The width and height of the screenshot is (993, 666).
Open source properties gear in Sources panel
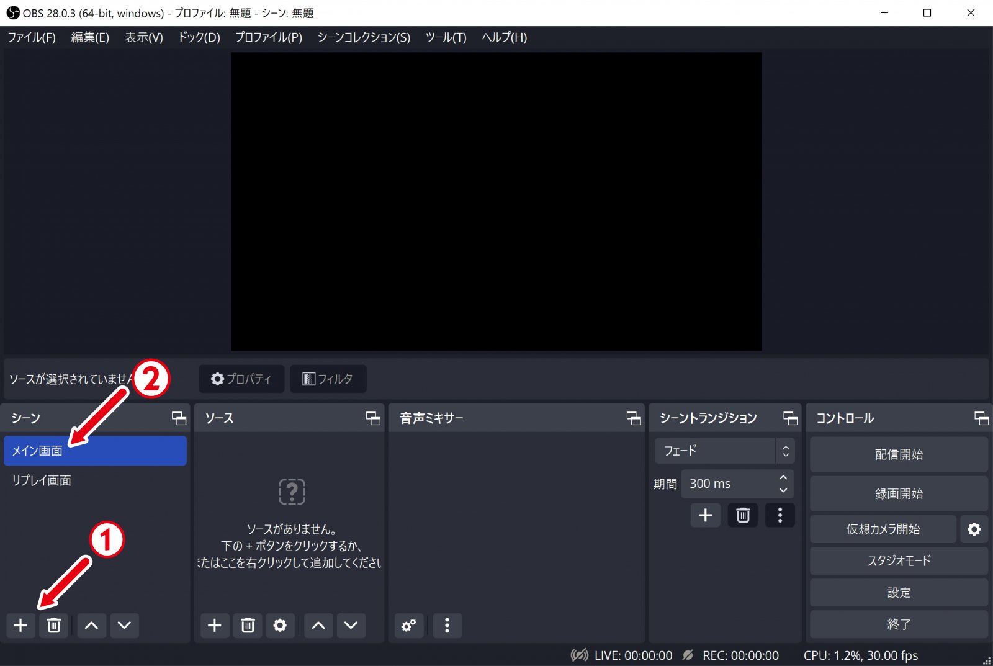[280, 625]
